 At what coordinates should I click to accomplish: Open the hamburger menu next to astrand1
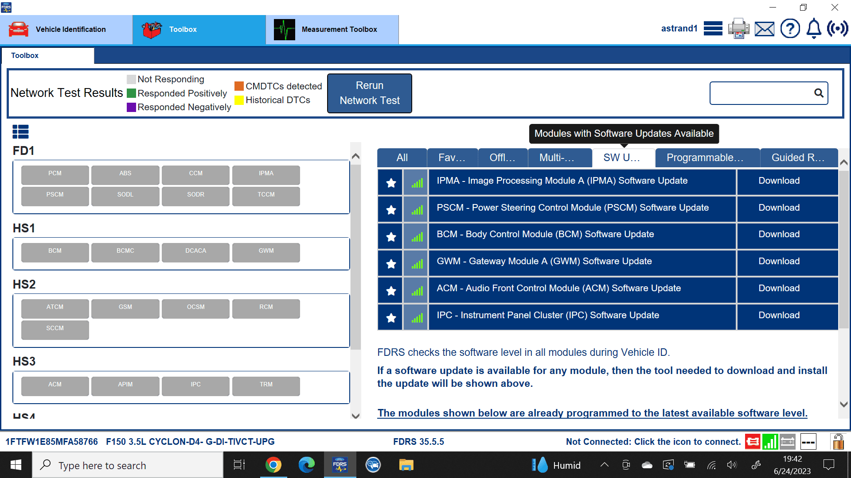click(x=713, y=29)
